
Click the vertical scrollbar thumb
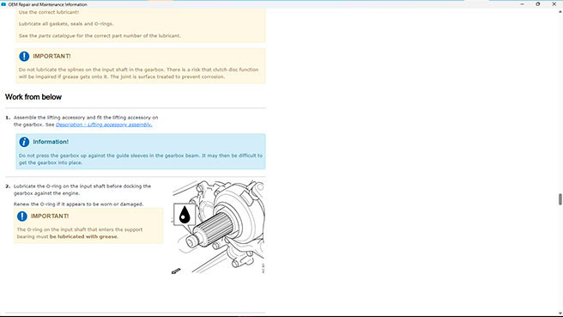pyautogui.click(x=560, y=199)
